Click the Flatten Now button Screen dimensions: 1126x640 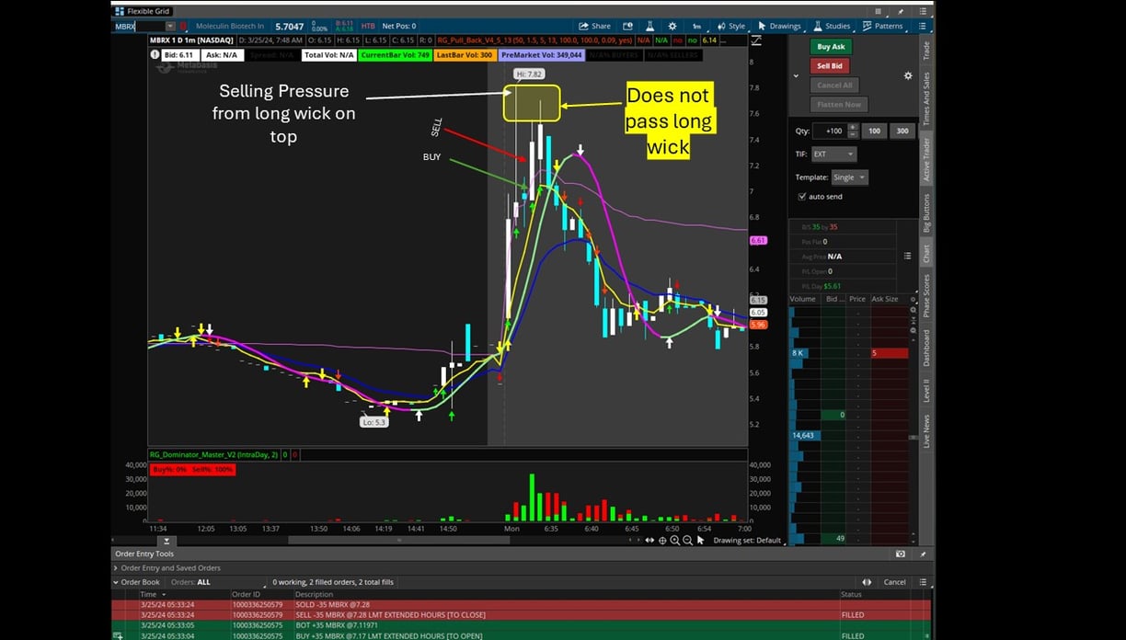[839, 104]
